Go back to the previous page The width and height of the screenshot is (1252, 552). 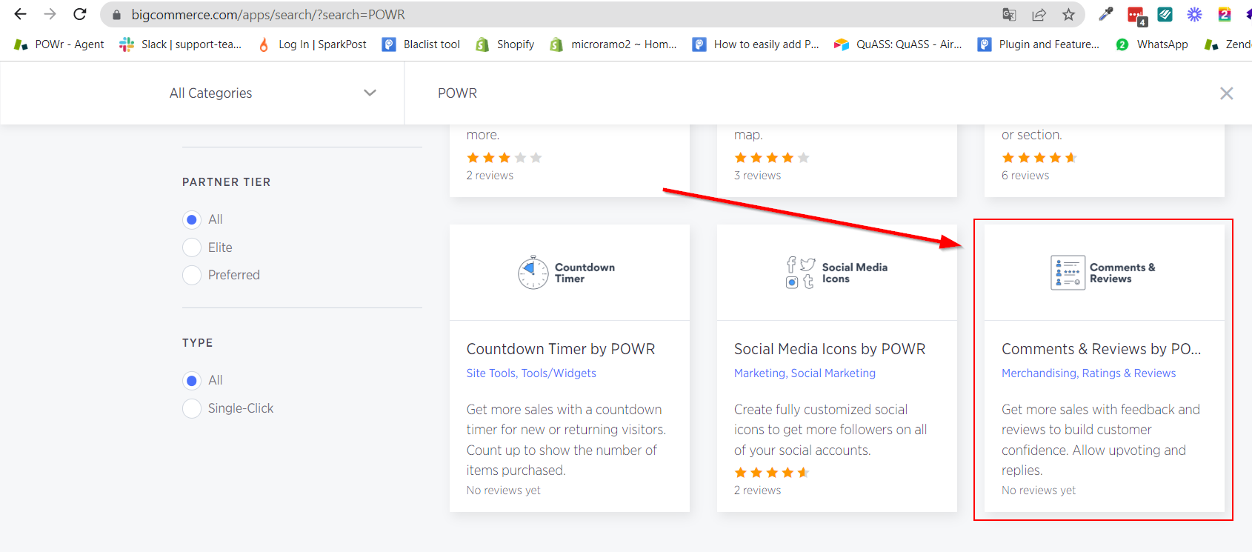pos(20,14)
